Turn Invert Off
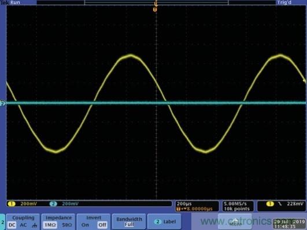 point(102,225)
